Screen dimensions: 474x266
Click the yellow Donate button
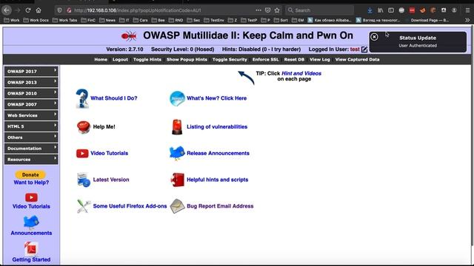pyautogui.click(x=30, y=174)
